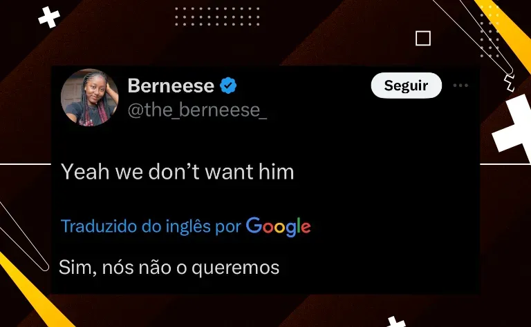Screen dimensions: 531x327
Task: Visit the @the_berneese_ handle link
Action: click(x=197, y=110)
